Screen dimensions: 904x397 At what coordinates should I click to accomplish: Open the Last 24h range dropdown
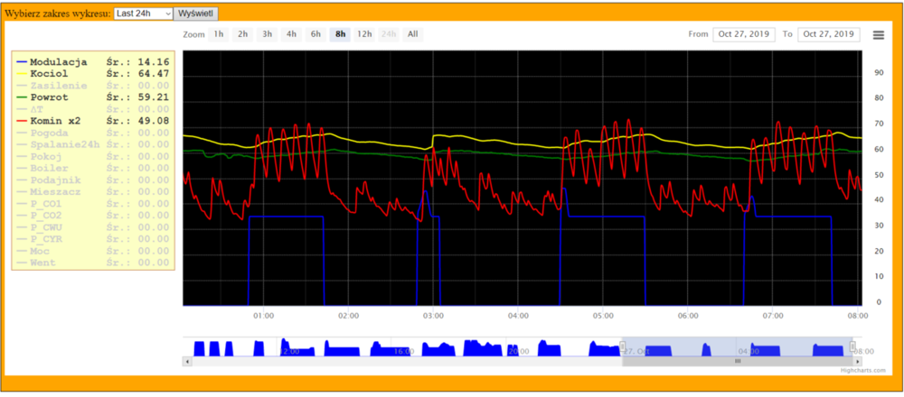(x=143, y=14)
